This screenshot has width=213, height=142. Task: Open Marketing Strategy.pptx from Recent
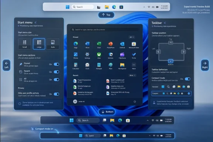[x=83, y=93]
